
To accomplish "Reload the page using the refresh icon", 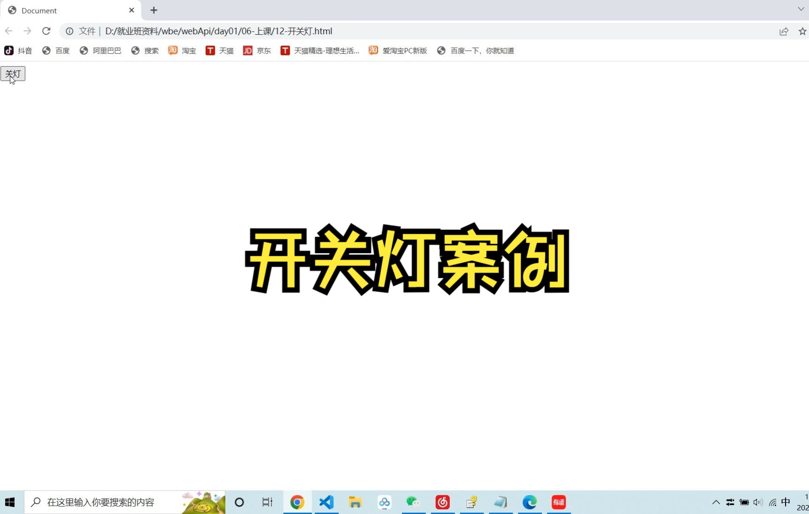I will click(x=46, y=31).
